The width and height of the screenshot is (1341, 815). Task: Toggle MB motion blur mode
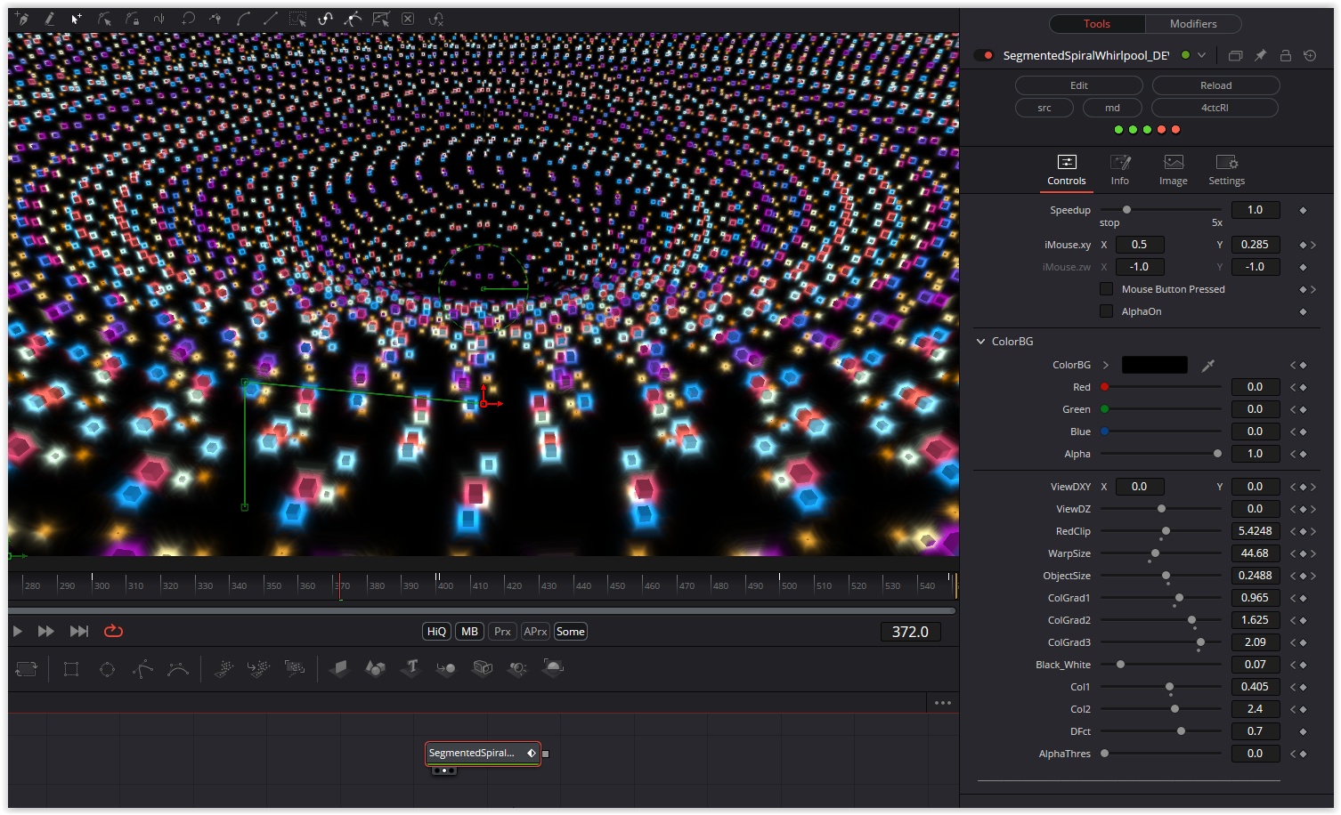tap(470, 632)
